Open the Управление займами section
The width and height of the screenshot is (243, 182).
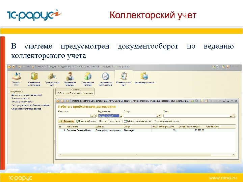tap(70, 79)
